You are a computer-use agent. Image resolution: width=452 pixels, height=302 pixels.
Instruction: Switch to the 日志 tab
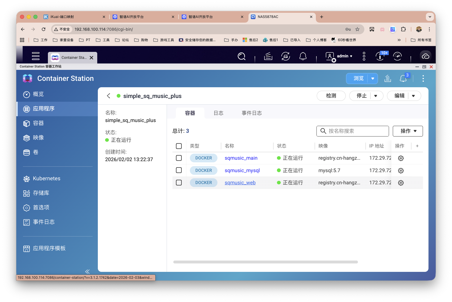(x=218, y=113)
